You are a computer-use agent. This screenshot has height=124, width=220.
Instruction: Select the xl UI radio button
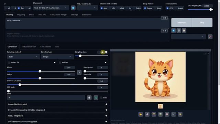14,8
